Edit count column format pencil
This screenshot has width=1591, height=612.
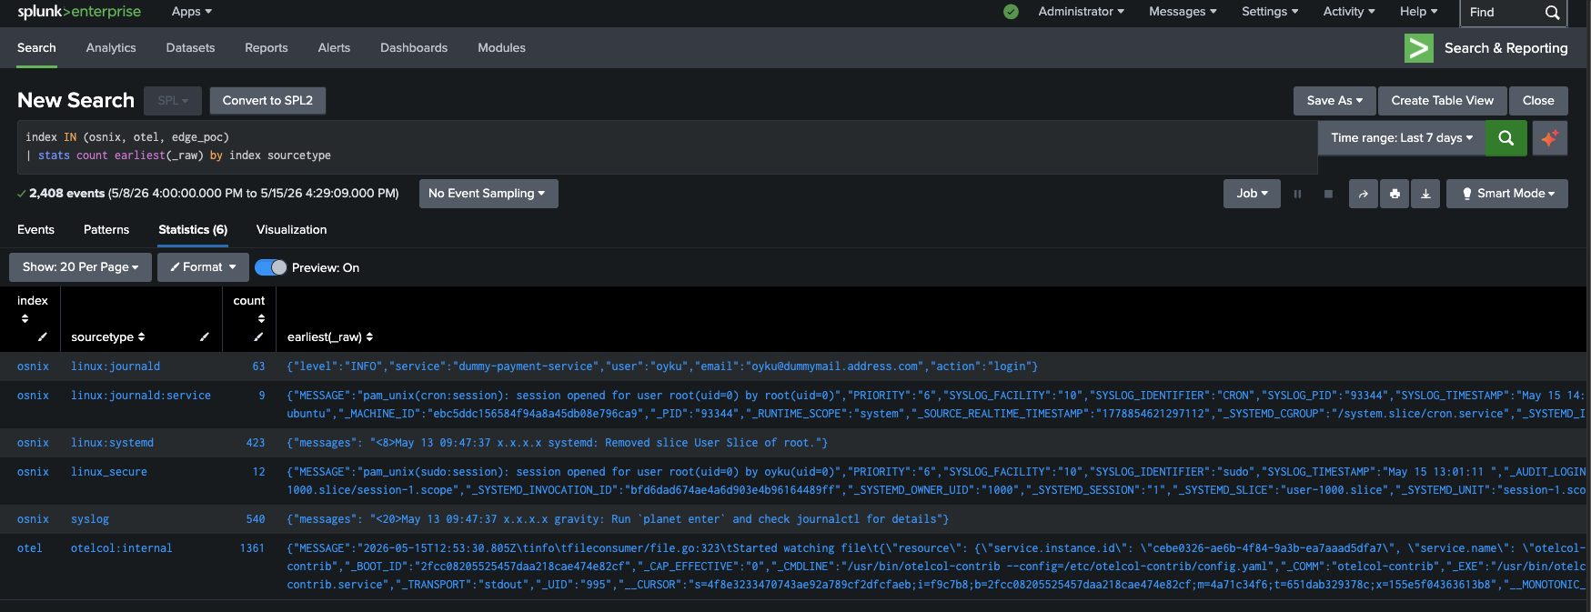(x=258, y=337)
